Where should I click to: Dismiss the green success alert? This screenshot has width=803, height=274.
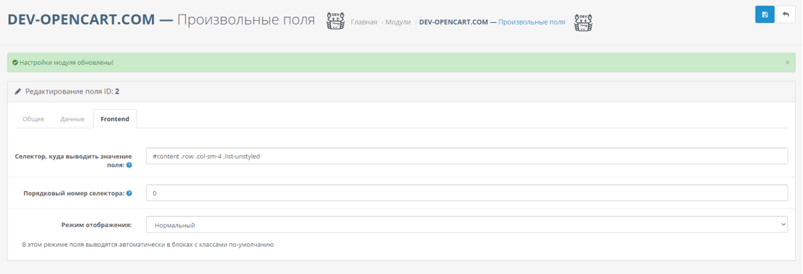coord(788,62)
